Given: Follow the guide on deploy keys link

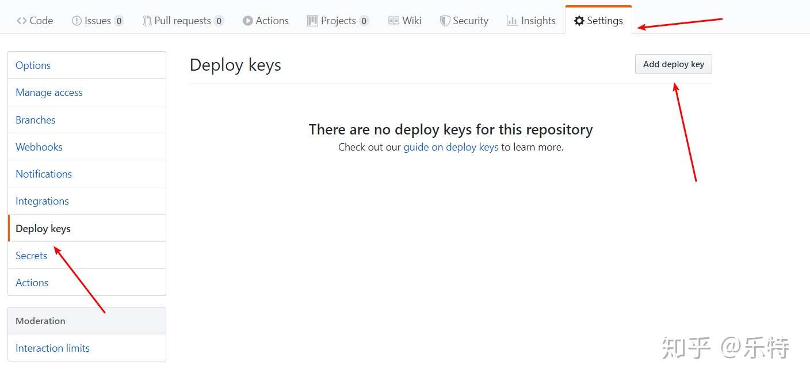Looking at the screenshot, I should [451, 147].
